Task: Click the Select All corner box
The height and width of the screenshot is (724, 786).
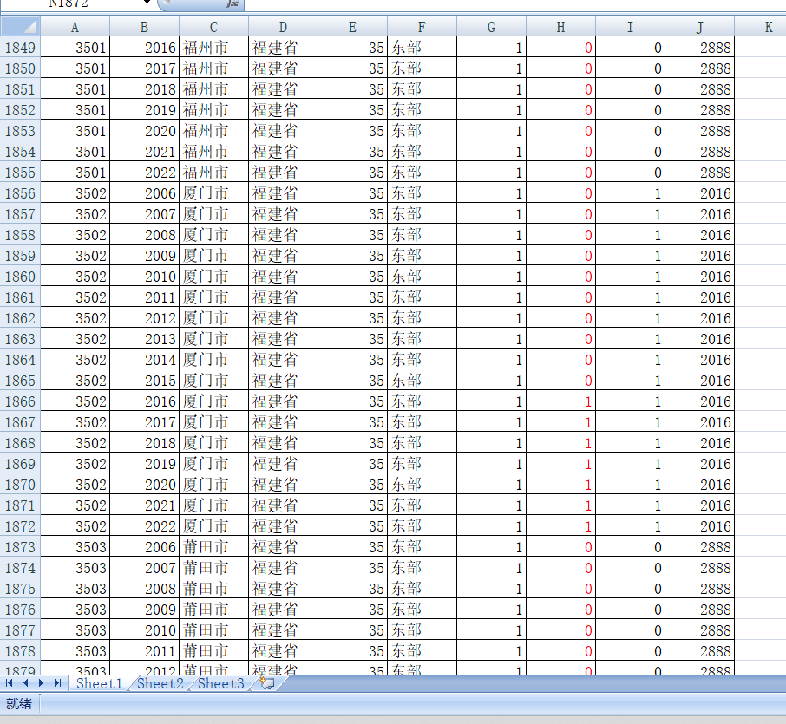Action: pyautogui.click(x=21, y=27)
